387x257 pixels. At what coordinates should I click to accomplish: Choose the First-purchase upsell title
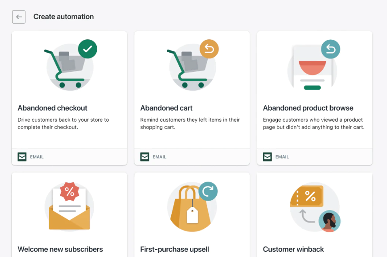(x=174, y=249)
